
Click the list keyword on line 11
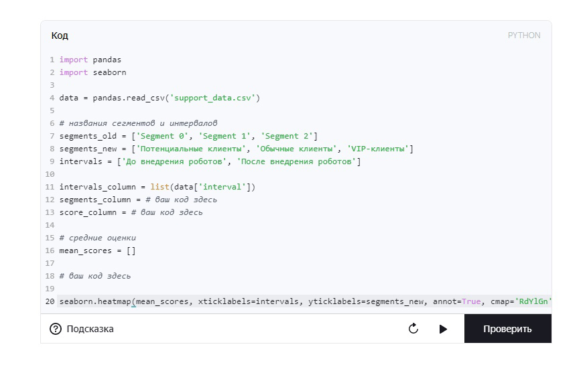159,187
